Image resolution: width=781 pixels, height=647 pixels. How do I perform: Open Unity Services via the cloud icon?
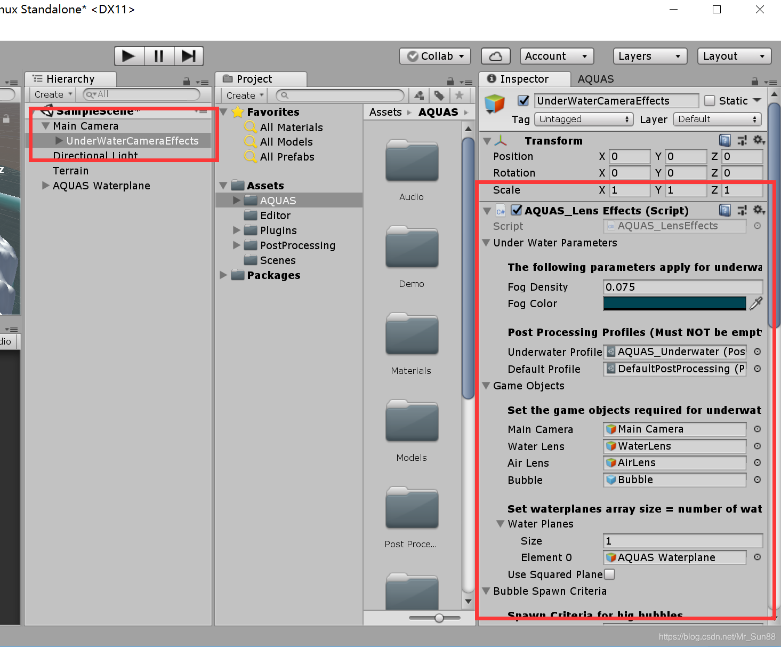496,56
